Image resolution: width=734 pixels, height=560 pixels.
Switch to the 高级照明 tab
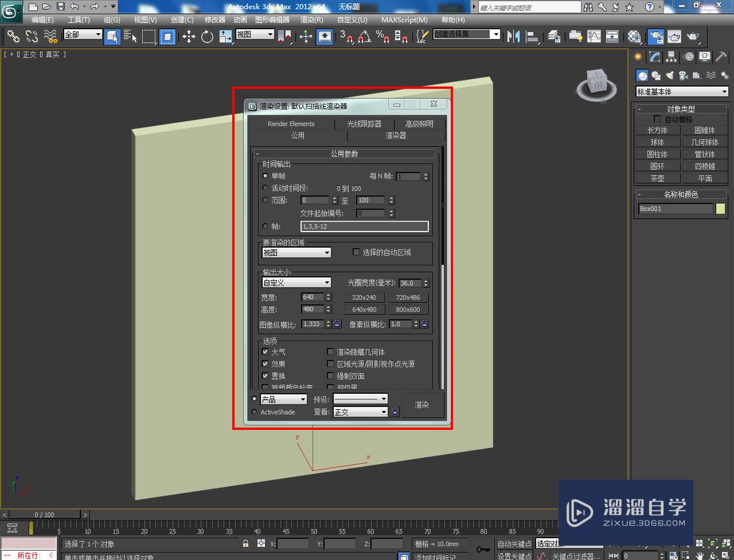click(x=419, y=124)
